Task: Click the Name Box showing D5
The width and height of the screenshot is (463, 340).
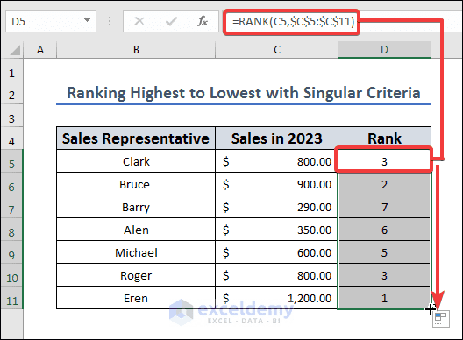Action: click(x=51, y=21)
